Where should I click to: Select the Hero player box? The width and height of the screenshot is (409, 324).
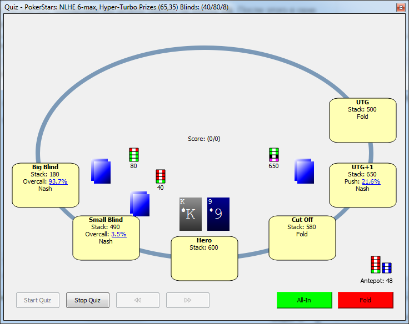point(204,259)
